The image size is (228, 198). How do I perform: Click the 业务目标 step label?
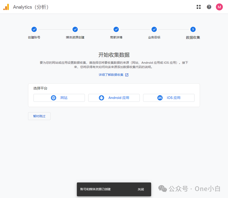point(154,37)
